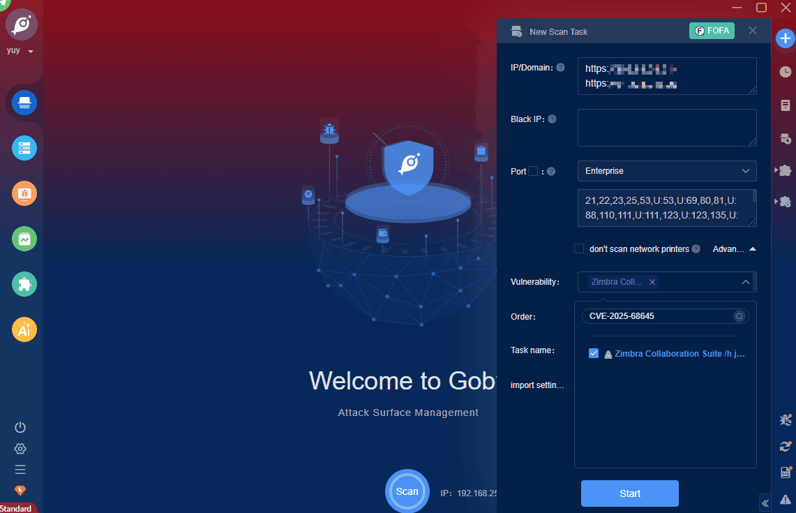Open the task history clock icon
Screen dimensions: 796x513
pyautogui.click(x=785, y=71)
